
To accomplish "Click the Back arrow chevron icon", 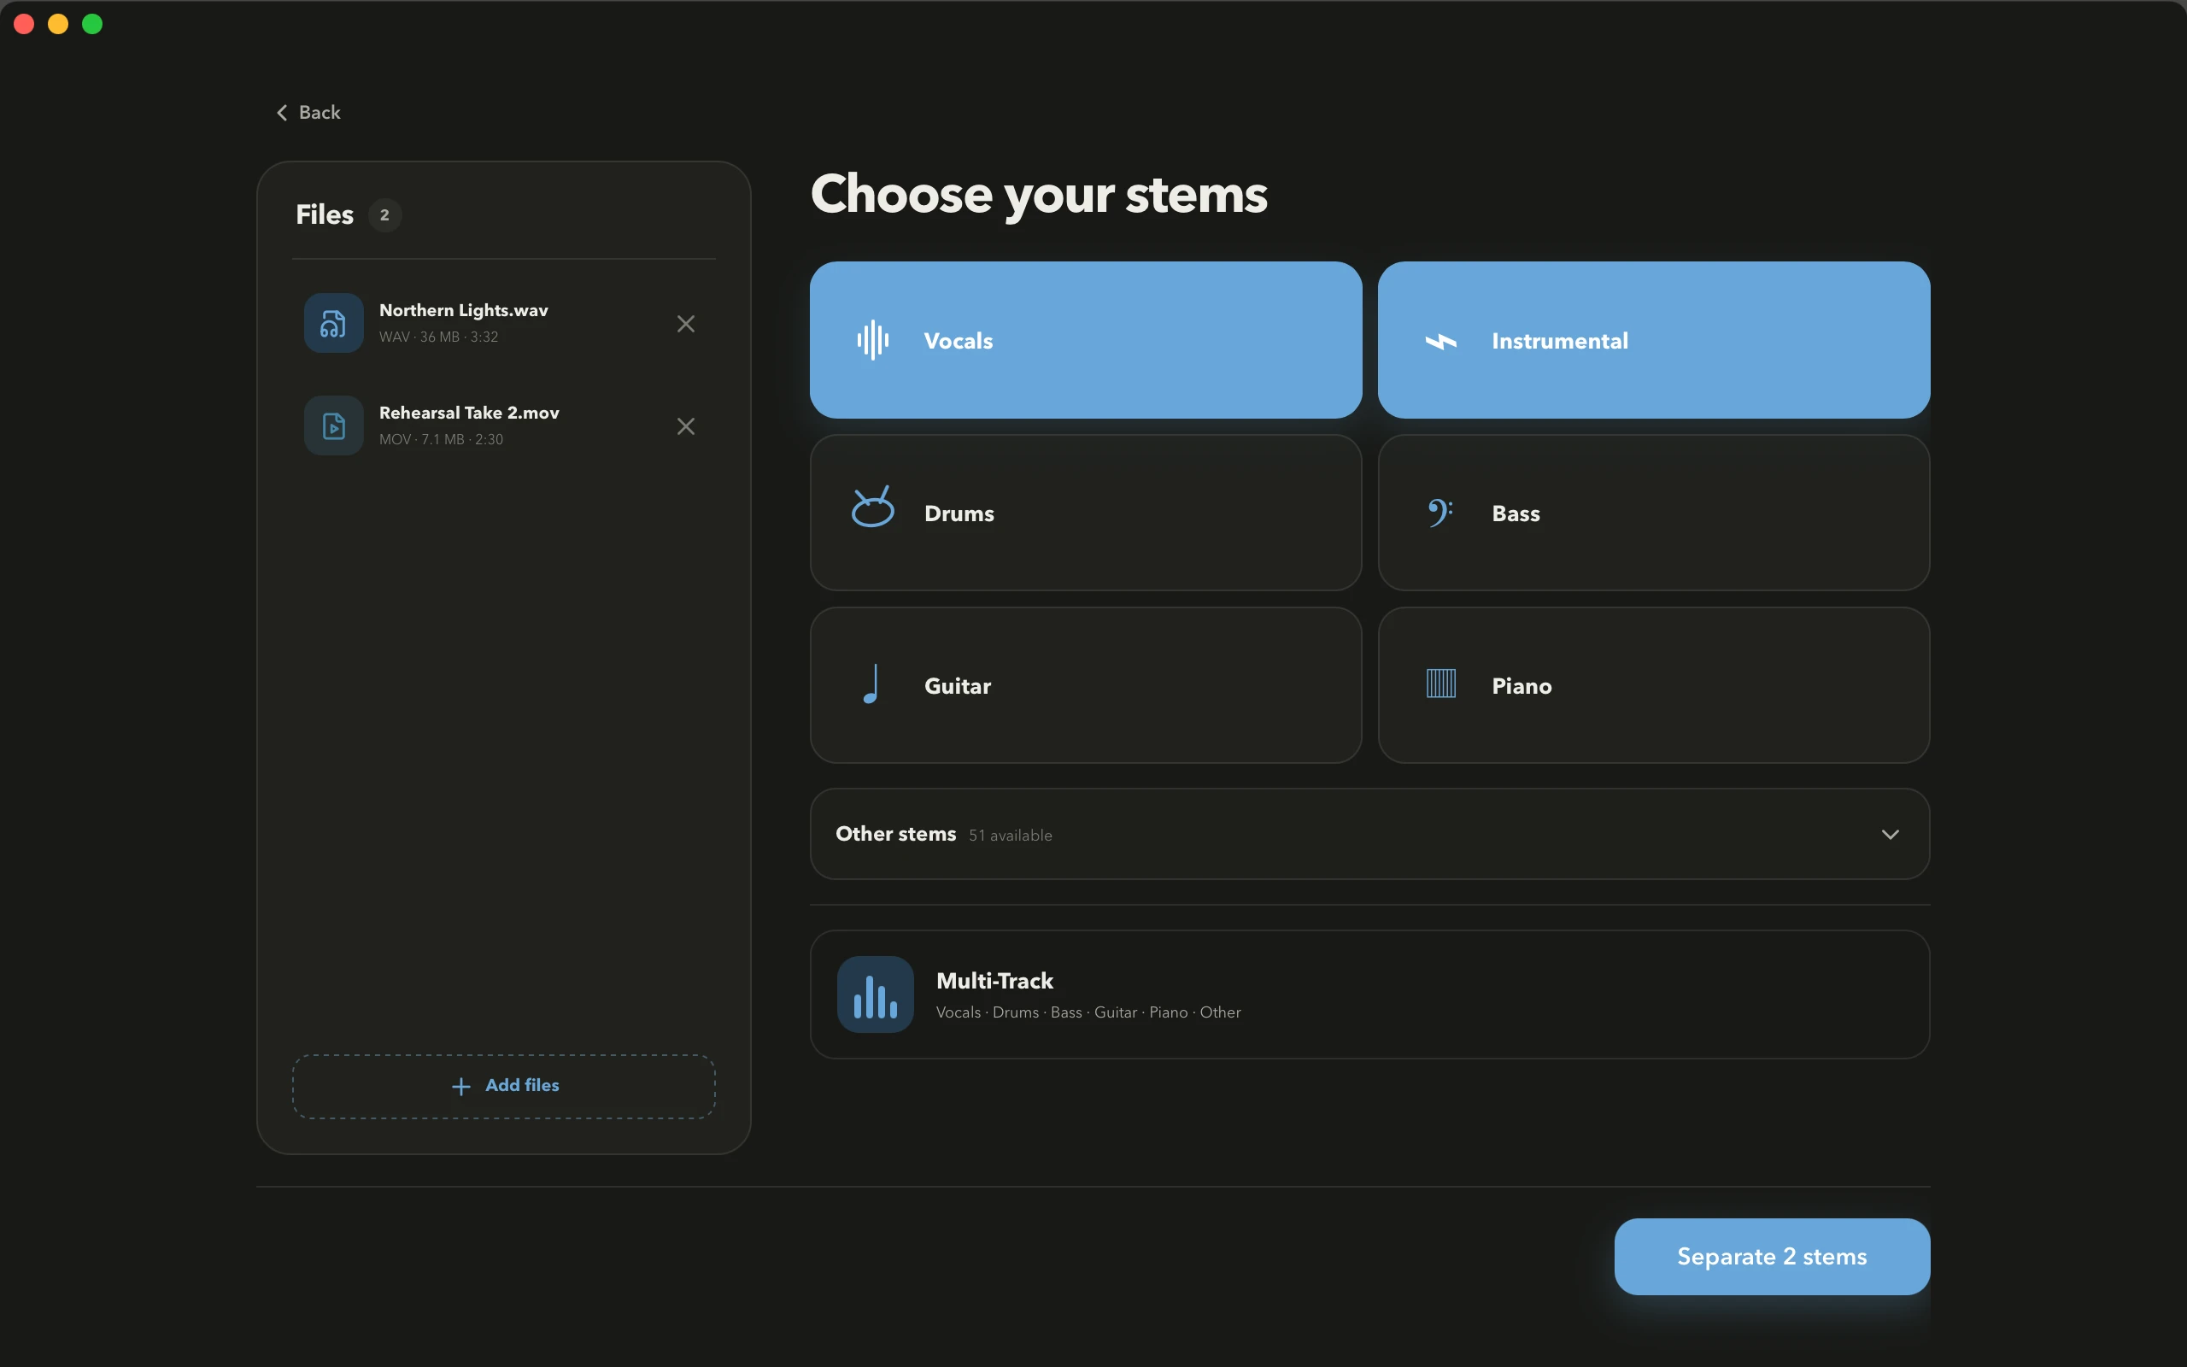I will (282, 112).
